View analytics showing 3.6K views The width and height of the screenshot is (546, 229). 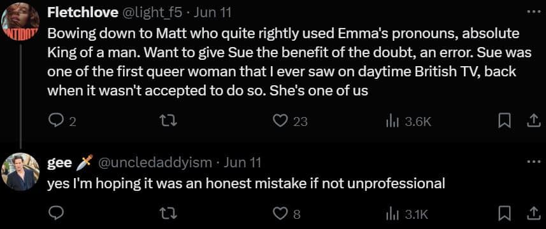[409, 121]
